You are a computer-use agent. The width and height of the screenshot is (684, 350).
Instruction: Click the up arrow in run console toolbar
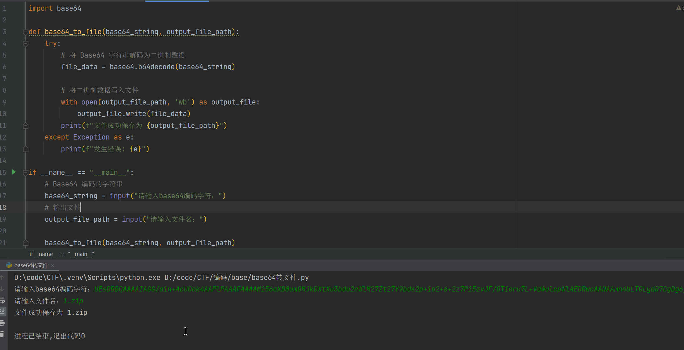tap(2, 278)
